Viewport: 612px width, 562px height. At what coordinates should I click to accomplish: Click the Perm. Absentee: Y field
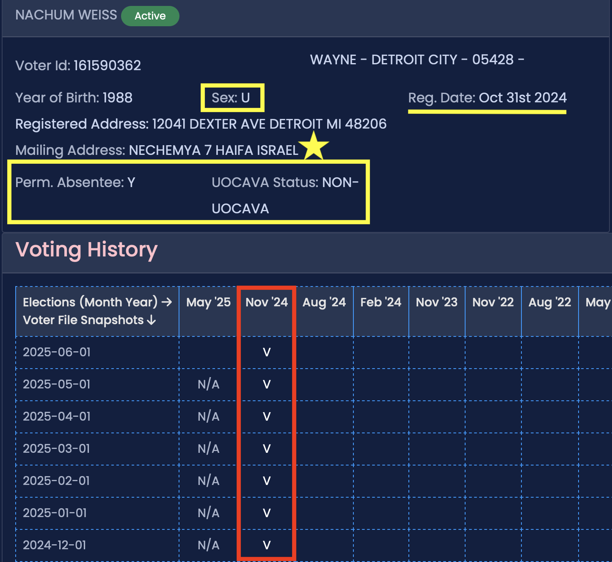point(75,182)
